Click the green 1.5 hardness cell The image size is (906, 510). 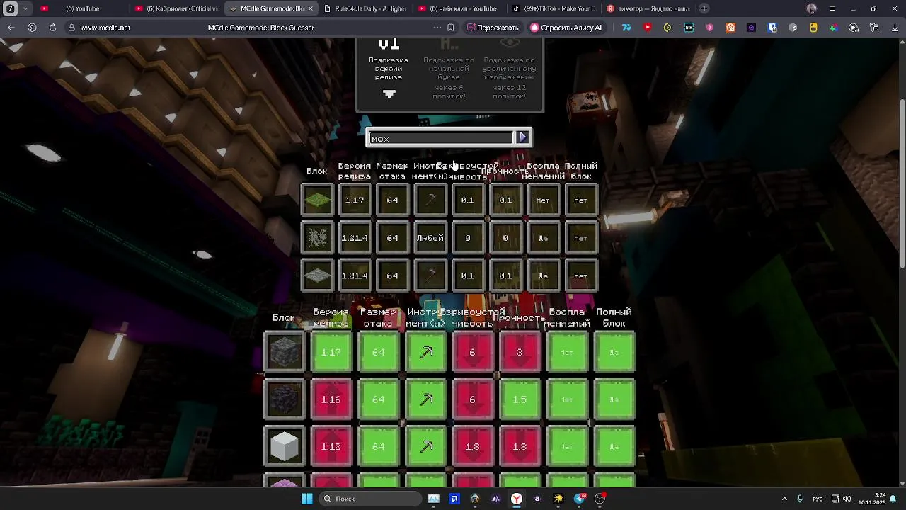pos(520,399)
